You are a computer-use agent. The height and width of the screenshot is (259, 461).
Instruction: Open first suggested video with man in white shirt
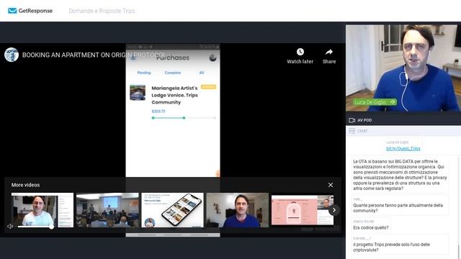tap(42, 210)
